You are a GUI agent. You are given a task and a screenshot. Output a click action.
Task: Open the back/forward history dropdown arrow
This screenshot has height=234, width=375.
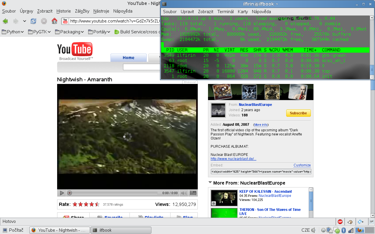[24, 21]
